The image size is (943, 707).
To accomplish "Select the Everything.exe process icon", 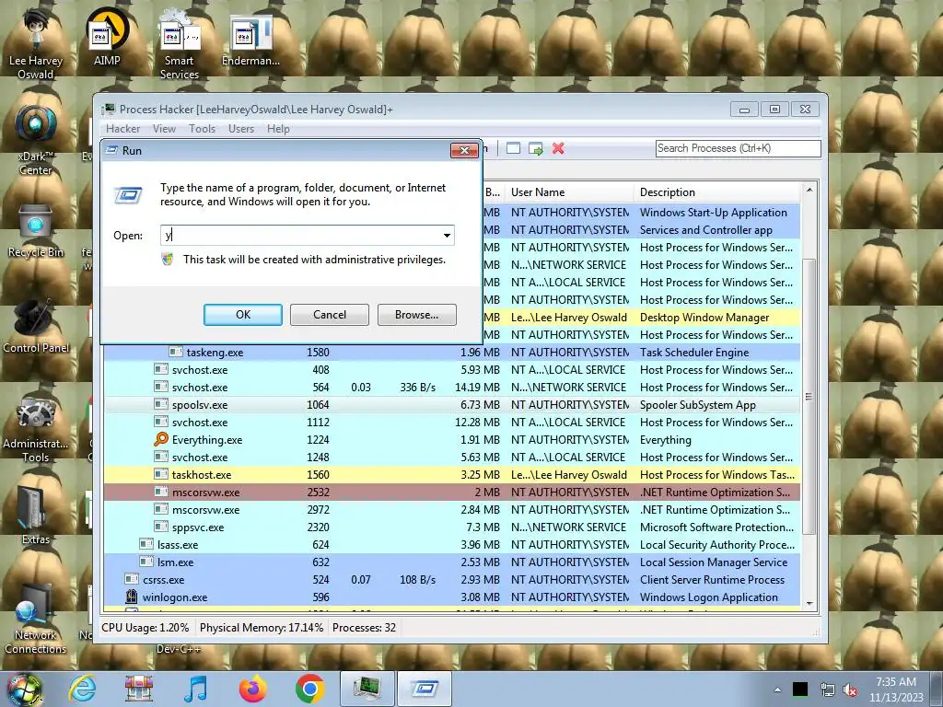I will [x=160, y=439].
